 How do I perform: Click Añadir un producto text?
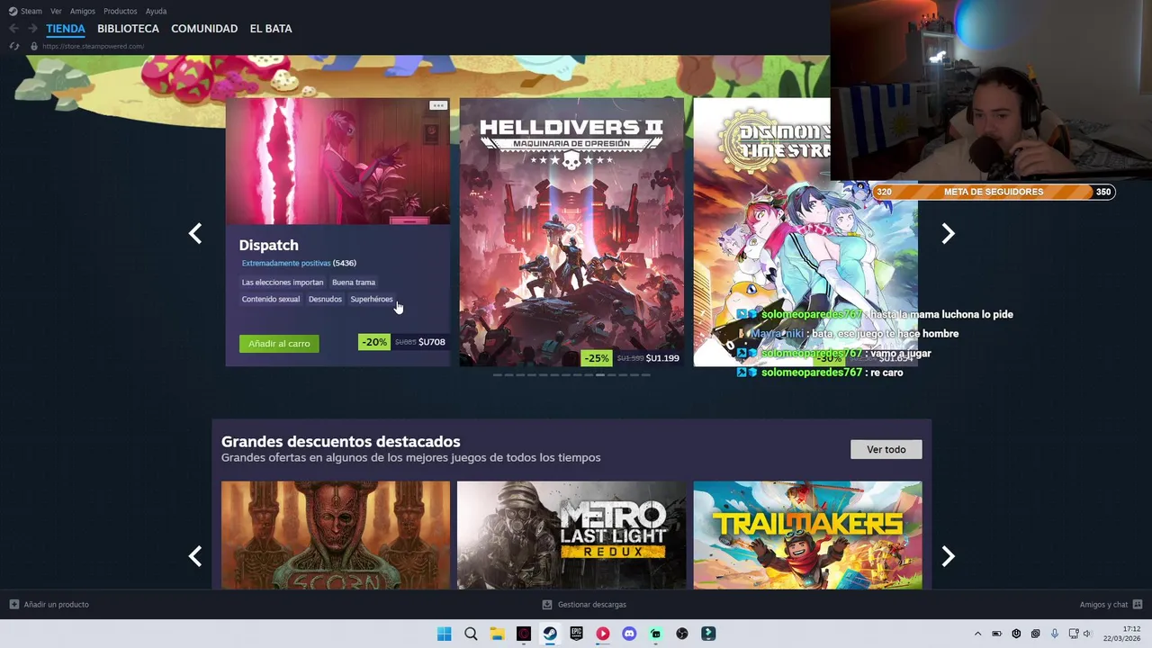point(57,605)
